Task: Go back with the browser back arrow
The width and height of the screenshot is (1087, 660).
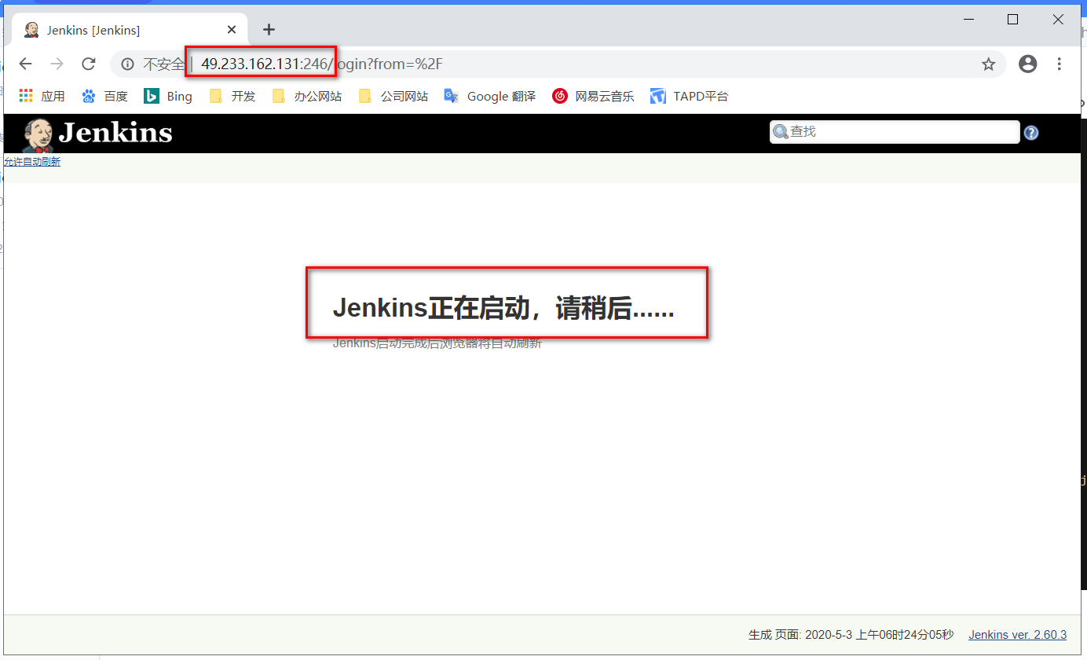Action: pyautogui.click(x=26, y=64)
